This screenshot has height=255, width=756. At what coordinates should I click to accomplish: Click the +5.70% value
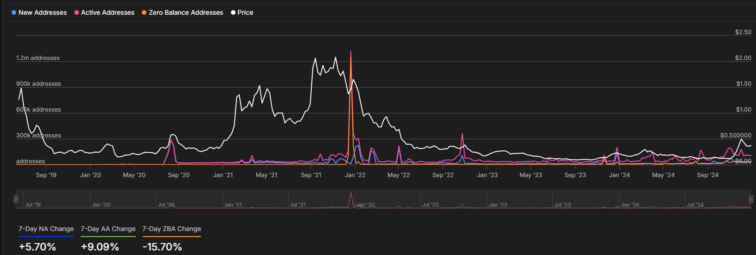pos(37,247)
